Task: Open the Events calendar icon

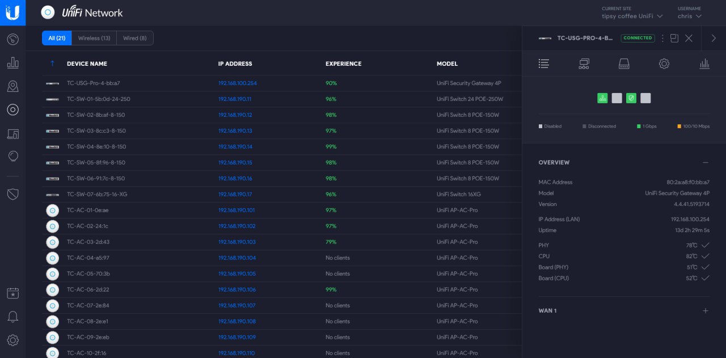Action: (12, 293)
